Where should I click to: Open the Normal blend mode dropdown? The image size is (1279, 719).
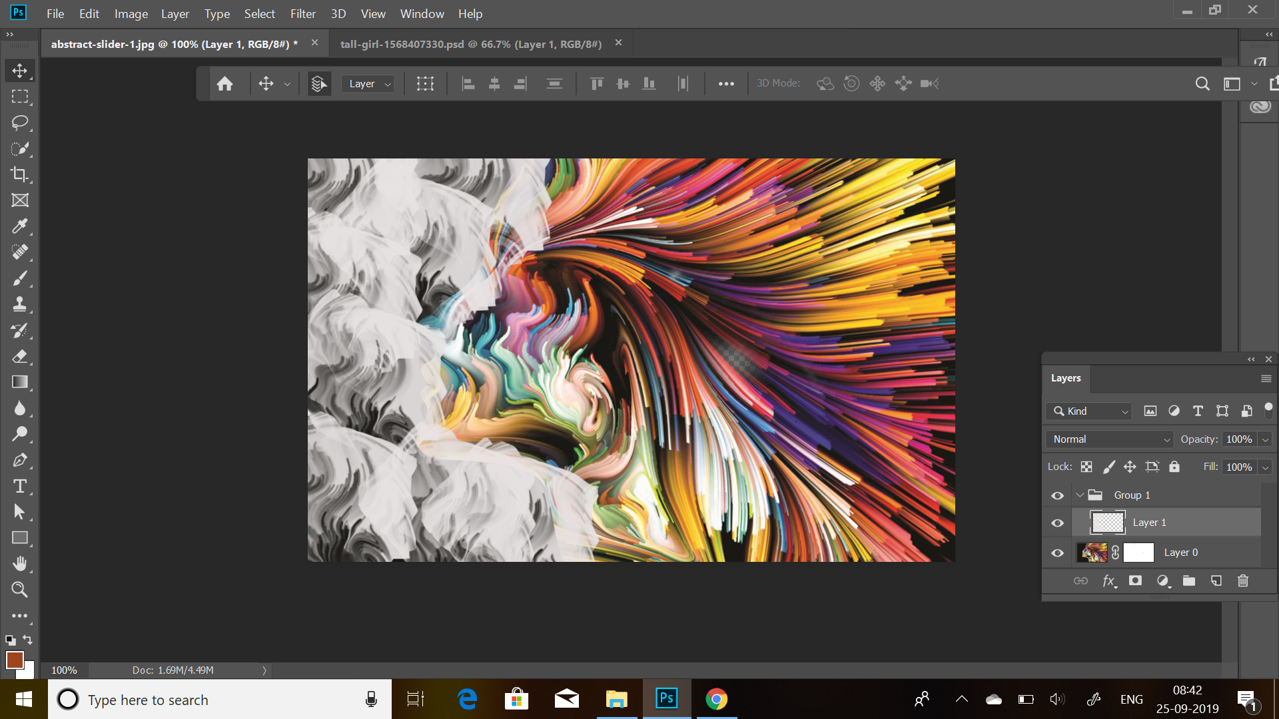[x=1109, y=439]
